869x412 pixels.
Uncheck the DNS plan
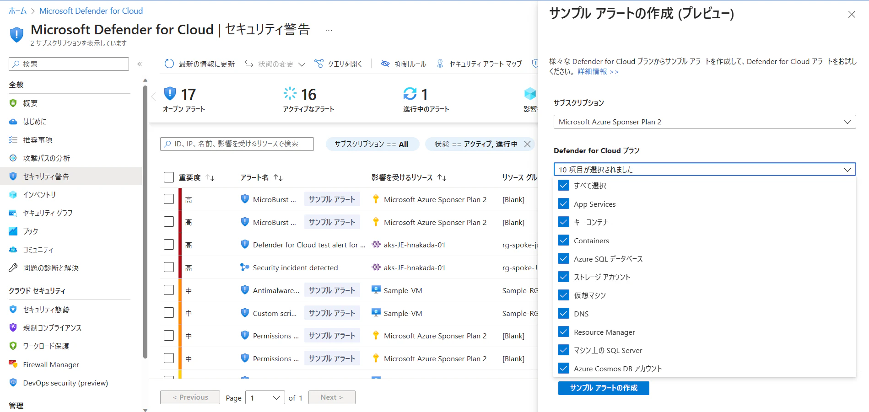coord(564,314)
